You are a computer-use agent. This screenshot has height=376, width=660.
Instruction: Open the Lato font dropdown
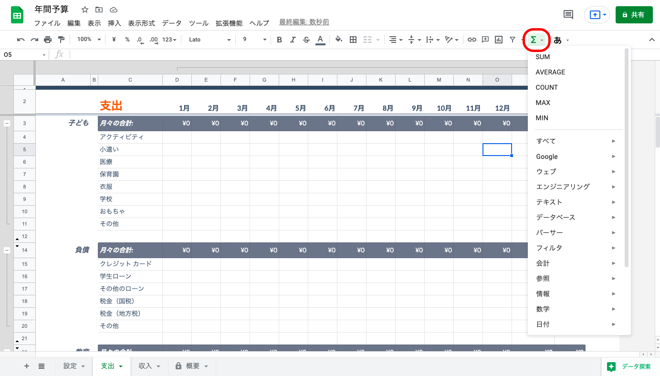click(x=210, y=40)
